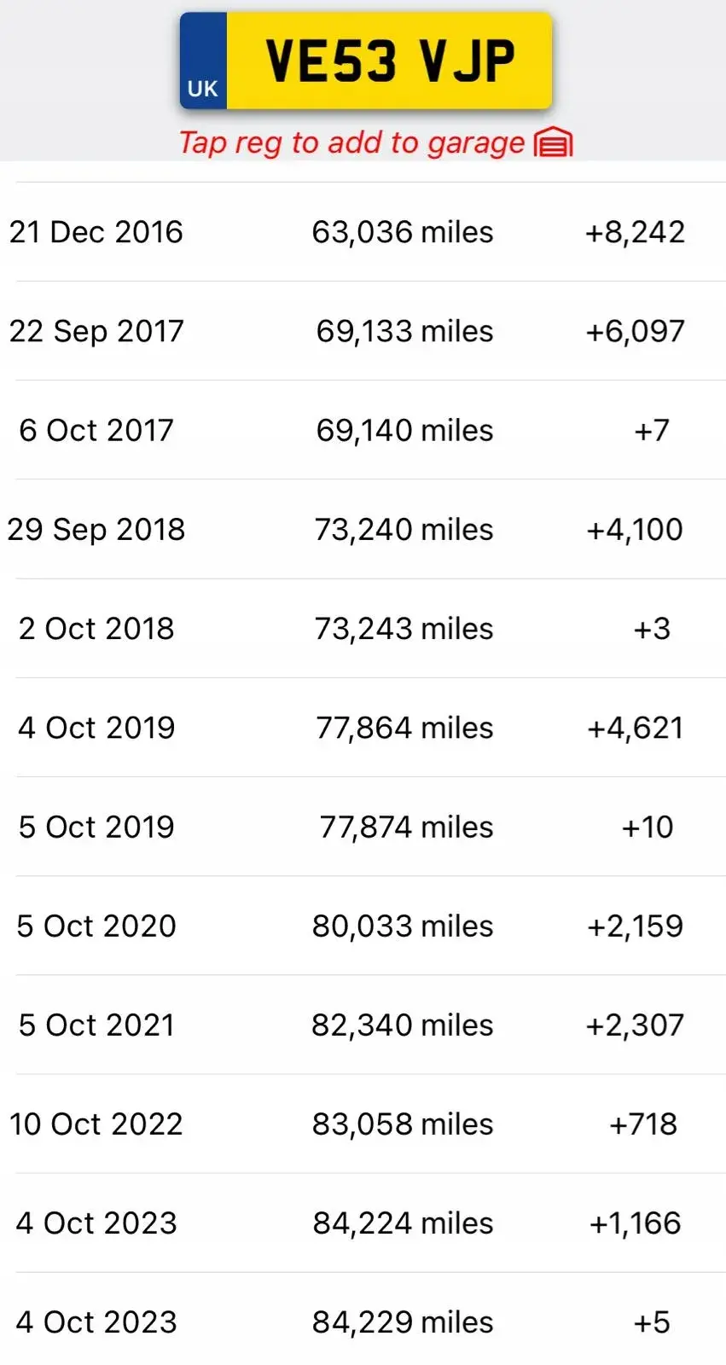Tap the 69,140 miles reading
Screen dimensions: 726x1365
click(404, 430)
